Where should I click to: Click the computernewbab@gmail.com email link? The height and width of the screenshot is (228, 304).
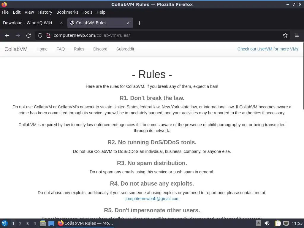tap(152, 199)
